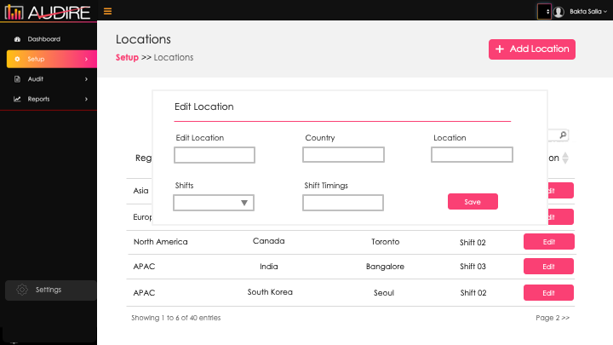Expand the Audit submenu chevron

click(86, 79)
